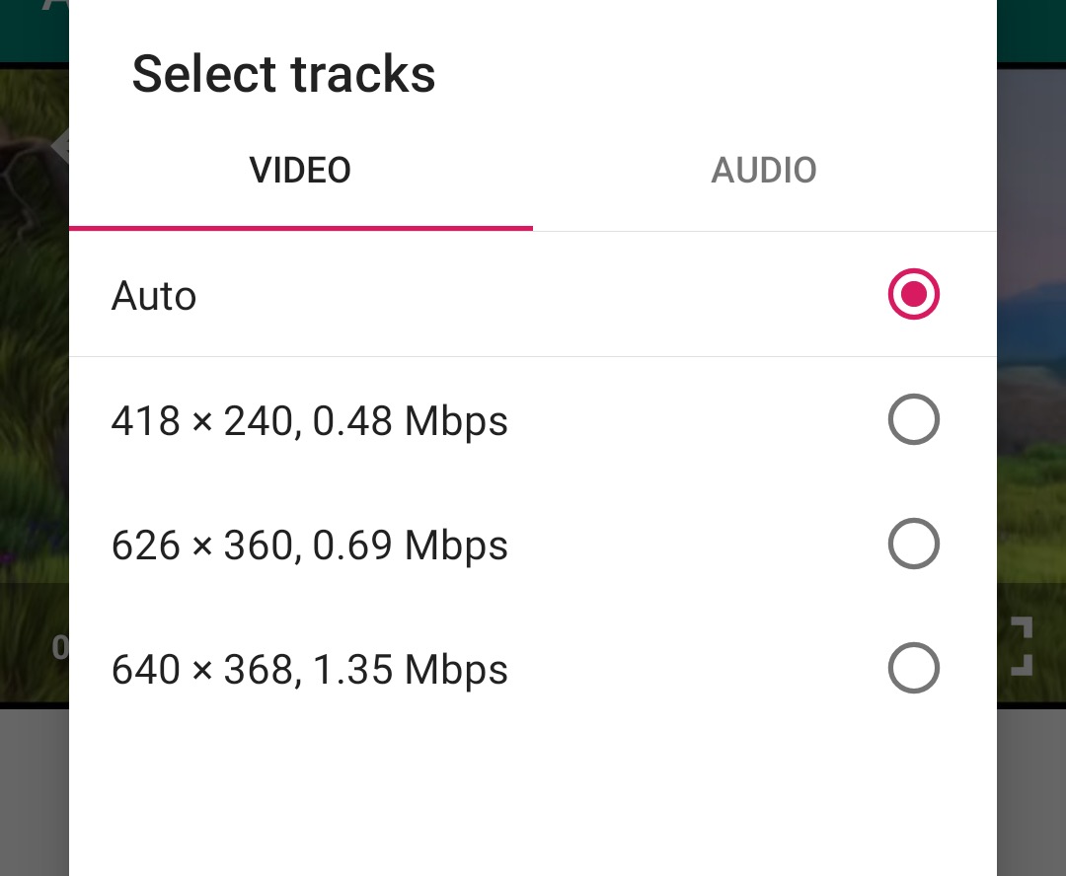Stay on the VIDEO tab
Viewport: 1066px width, 876px height.
(300, 170)
